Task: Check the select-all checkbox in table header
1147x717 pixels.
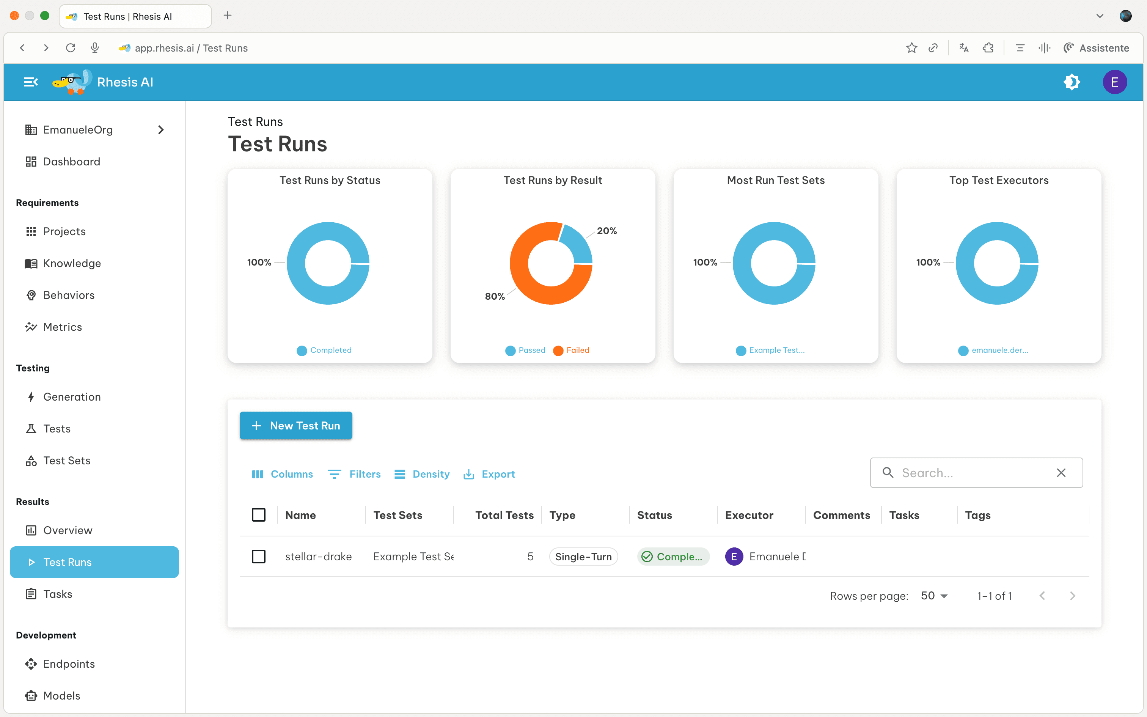Action: (259, 514)
